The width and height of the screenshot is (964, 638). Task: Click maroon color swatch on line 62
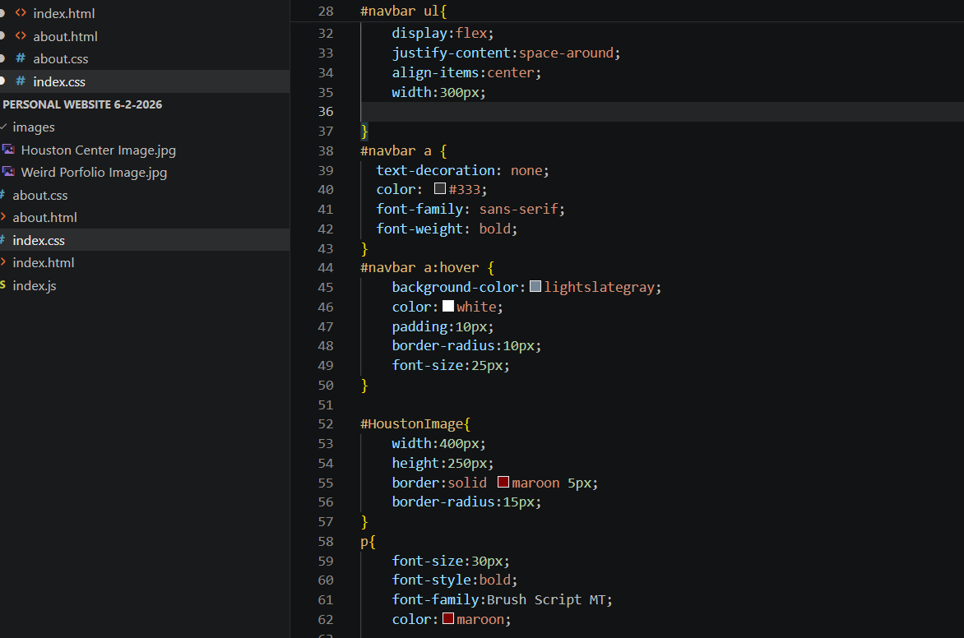(x=448, y=618)
